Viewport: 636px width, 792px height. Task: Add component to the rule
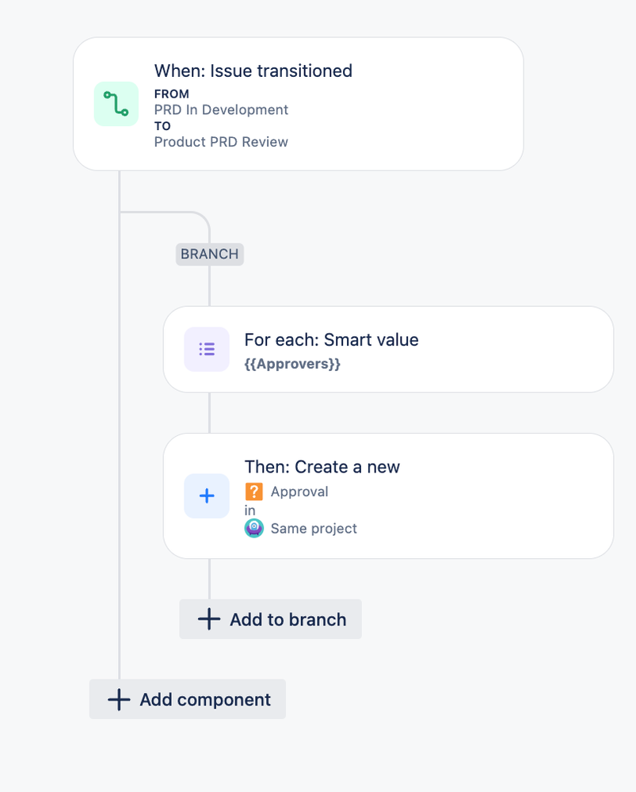[x=188, y=699]
